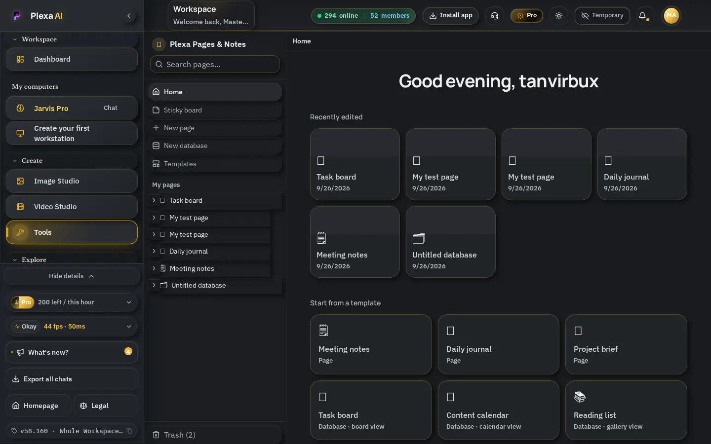Start from the Reading list template
Screen dimensions: 711x444
626,410
